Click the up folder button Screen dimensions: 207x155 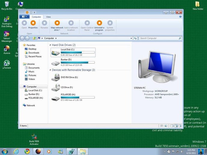pos(34,38)
